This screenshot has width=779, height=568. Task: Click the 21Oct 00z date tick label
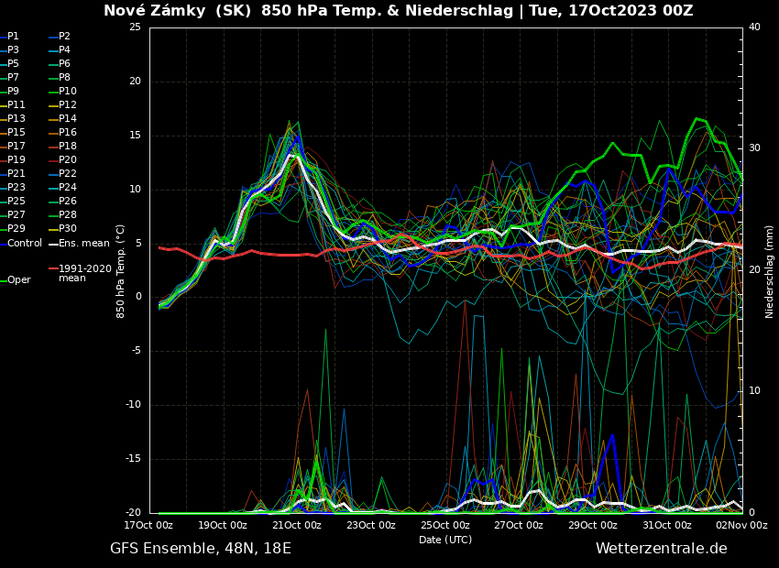point(298,526)
